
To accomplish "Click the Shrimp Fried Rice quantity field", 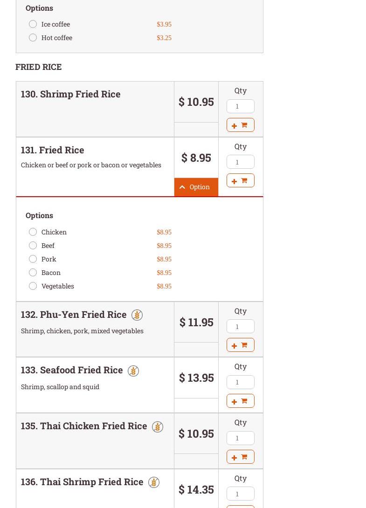I will 240,106.
